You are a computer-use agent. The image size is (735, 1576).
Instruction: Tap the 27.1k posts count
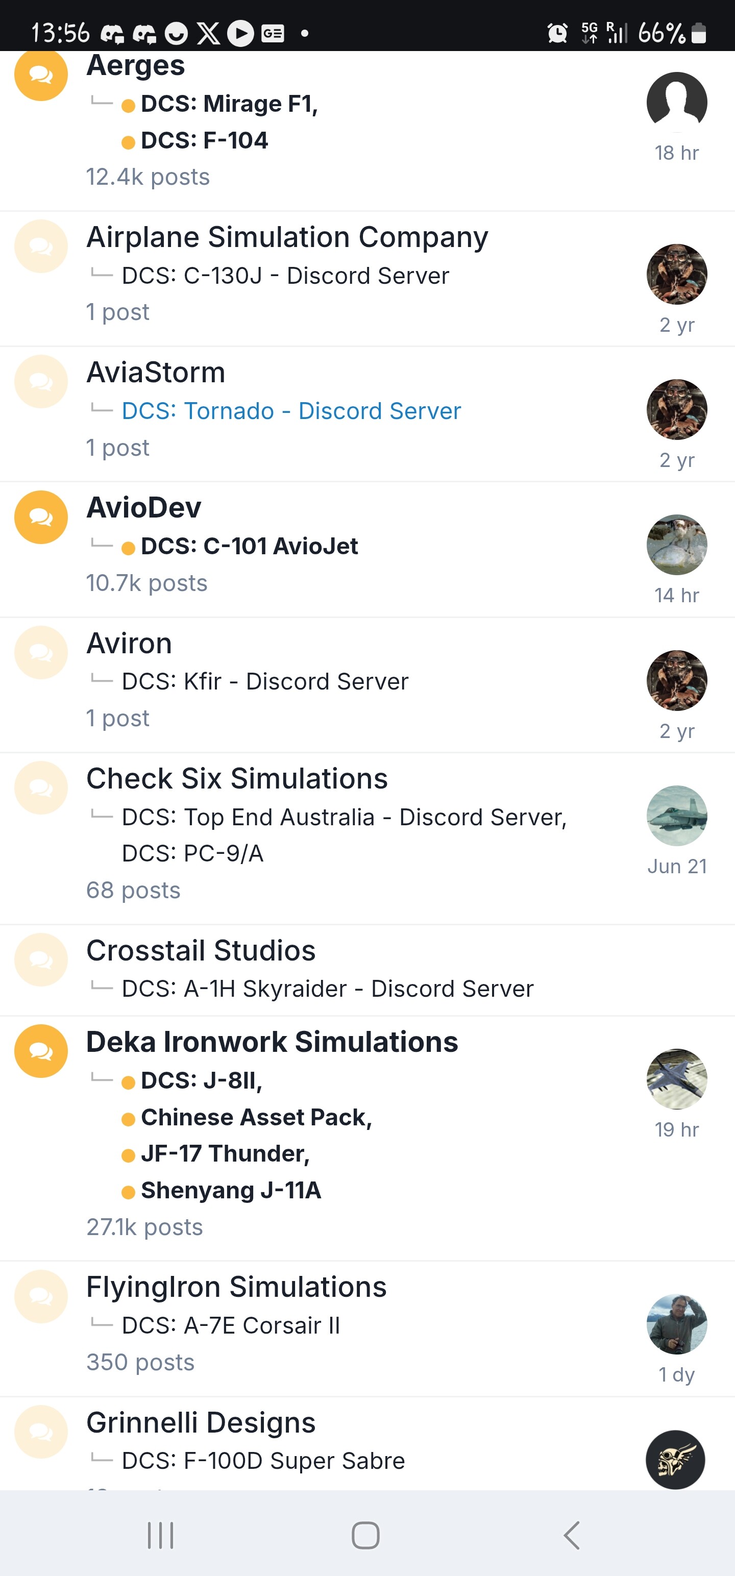(144, 1228)
